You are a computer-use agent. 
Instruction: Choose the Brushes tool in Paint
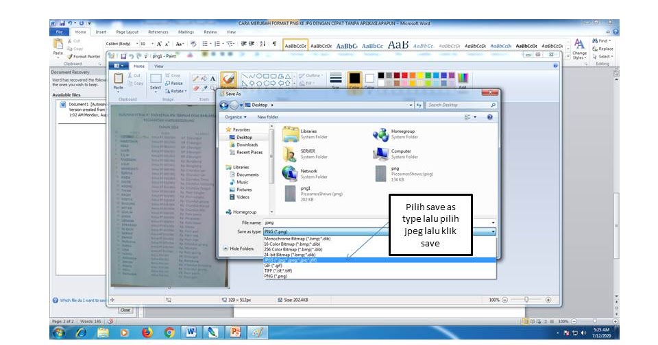228,79
